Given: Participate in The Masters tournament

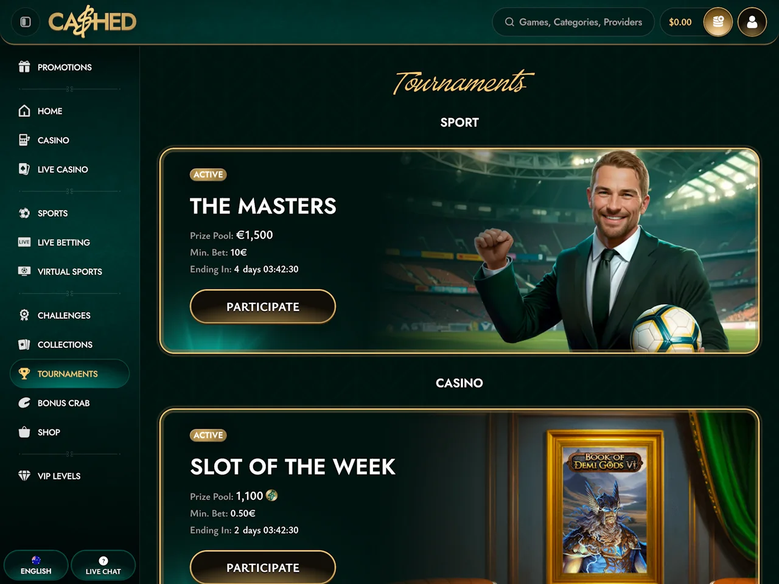Looking at the screenshot, I should pyautogui.click(x=263, y=307).
